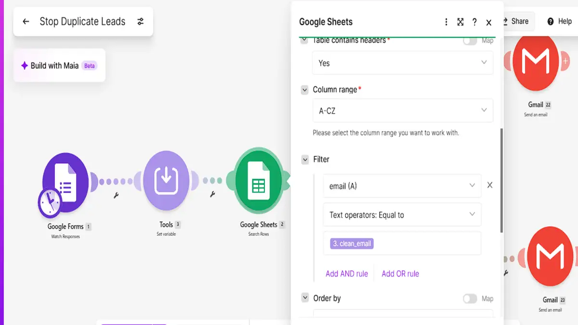Click the Google Sheets panel title
The image size is (578, 325).
(326, 22)
